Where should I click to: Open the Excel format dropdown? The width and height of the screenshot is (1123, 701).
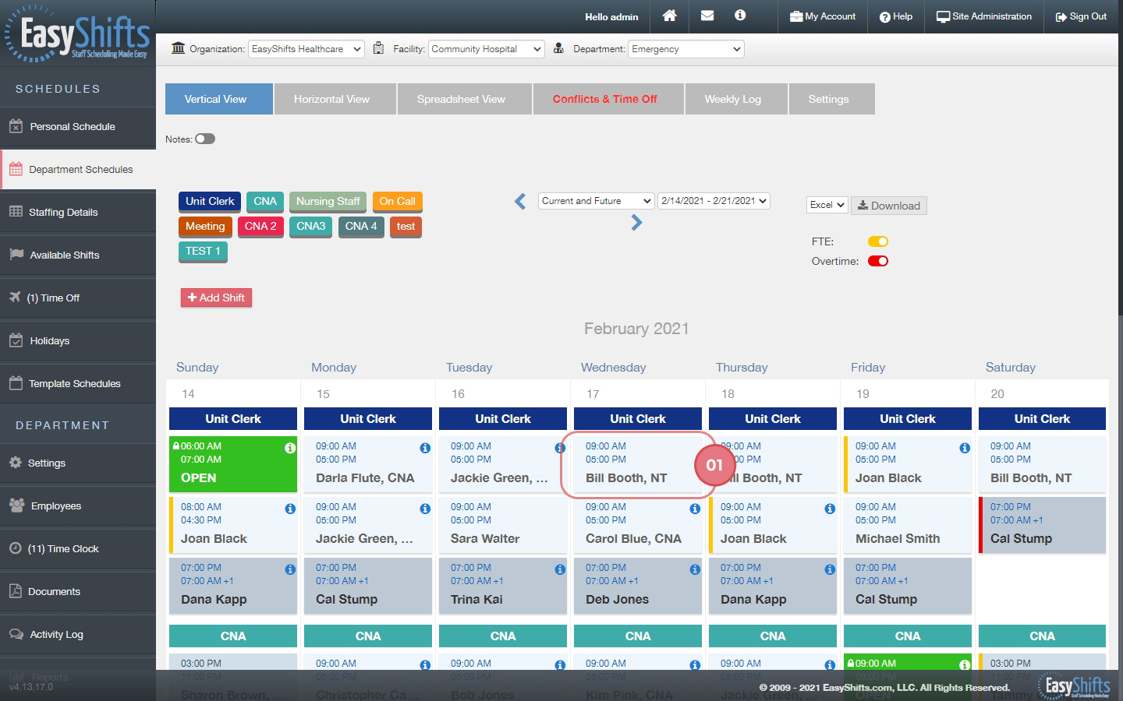coord(827,205)
